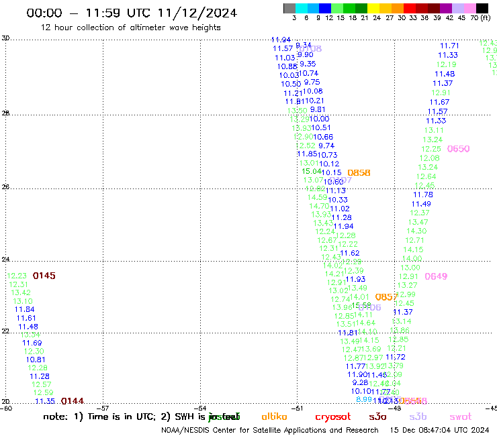
Task: Click the wave height value 12.59
Action: pos(43,392)
